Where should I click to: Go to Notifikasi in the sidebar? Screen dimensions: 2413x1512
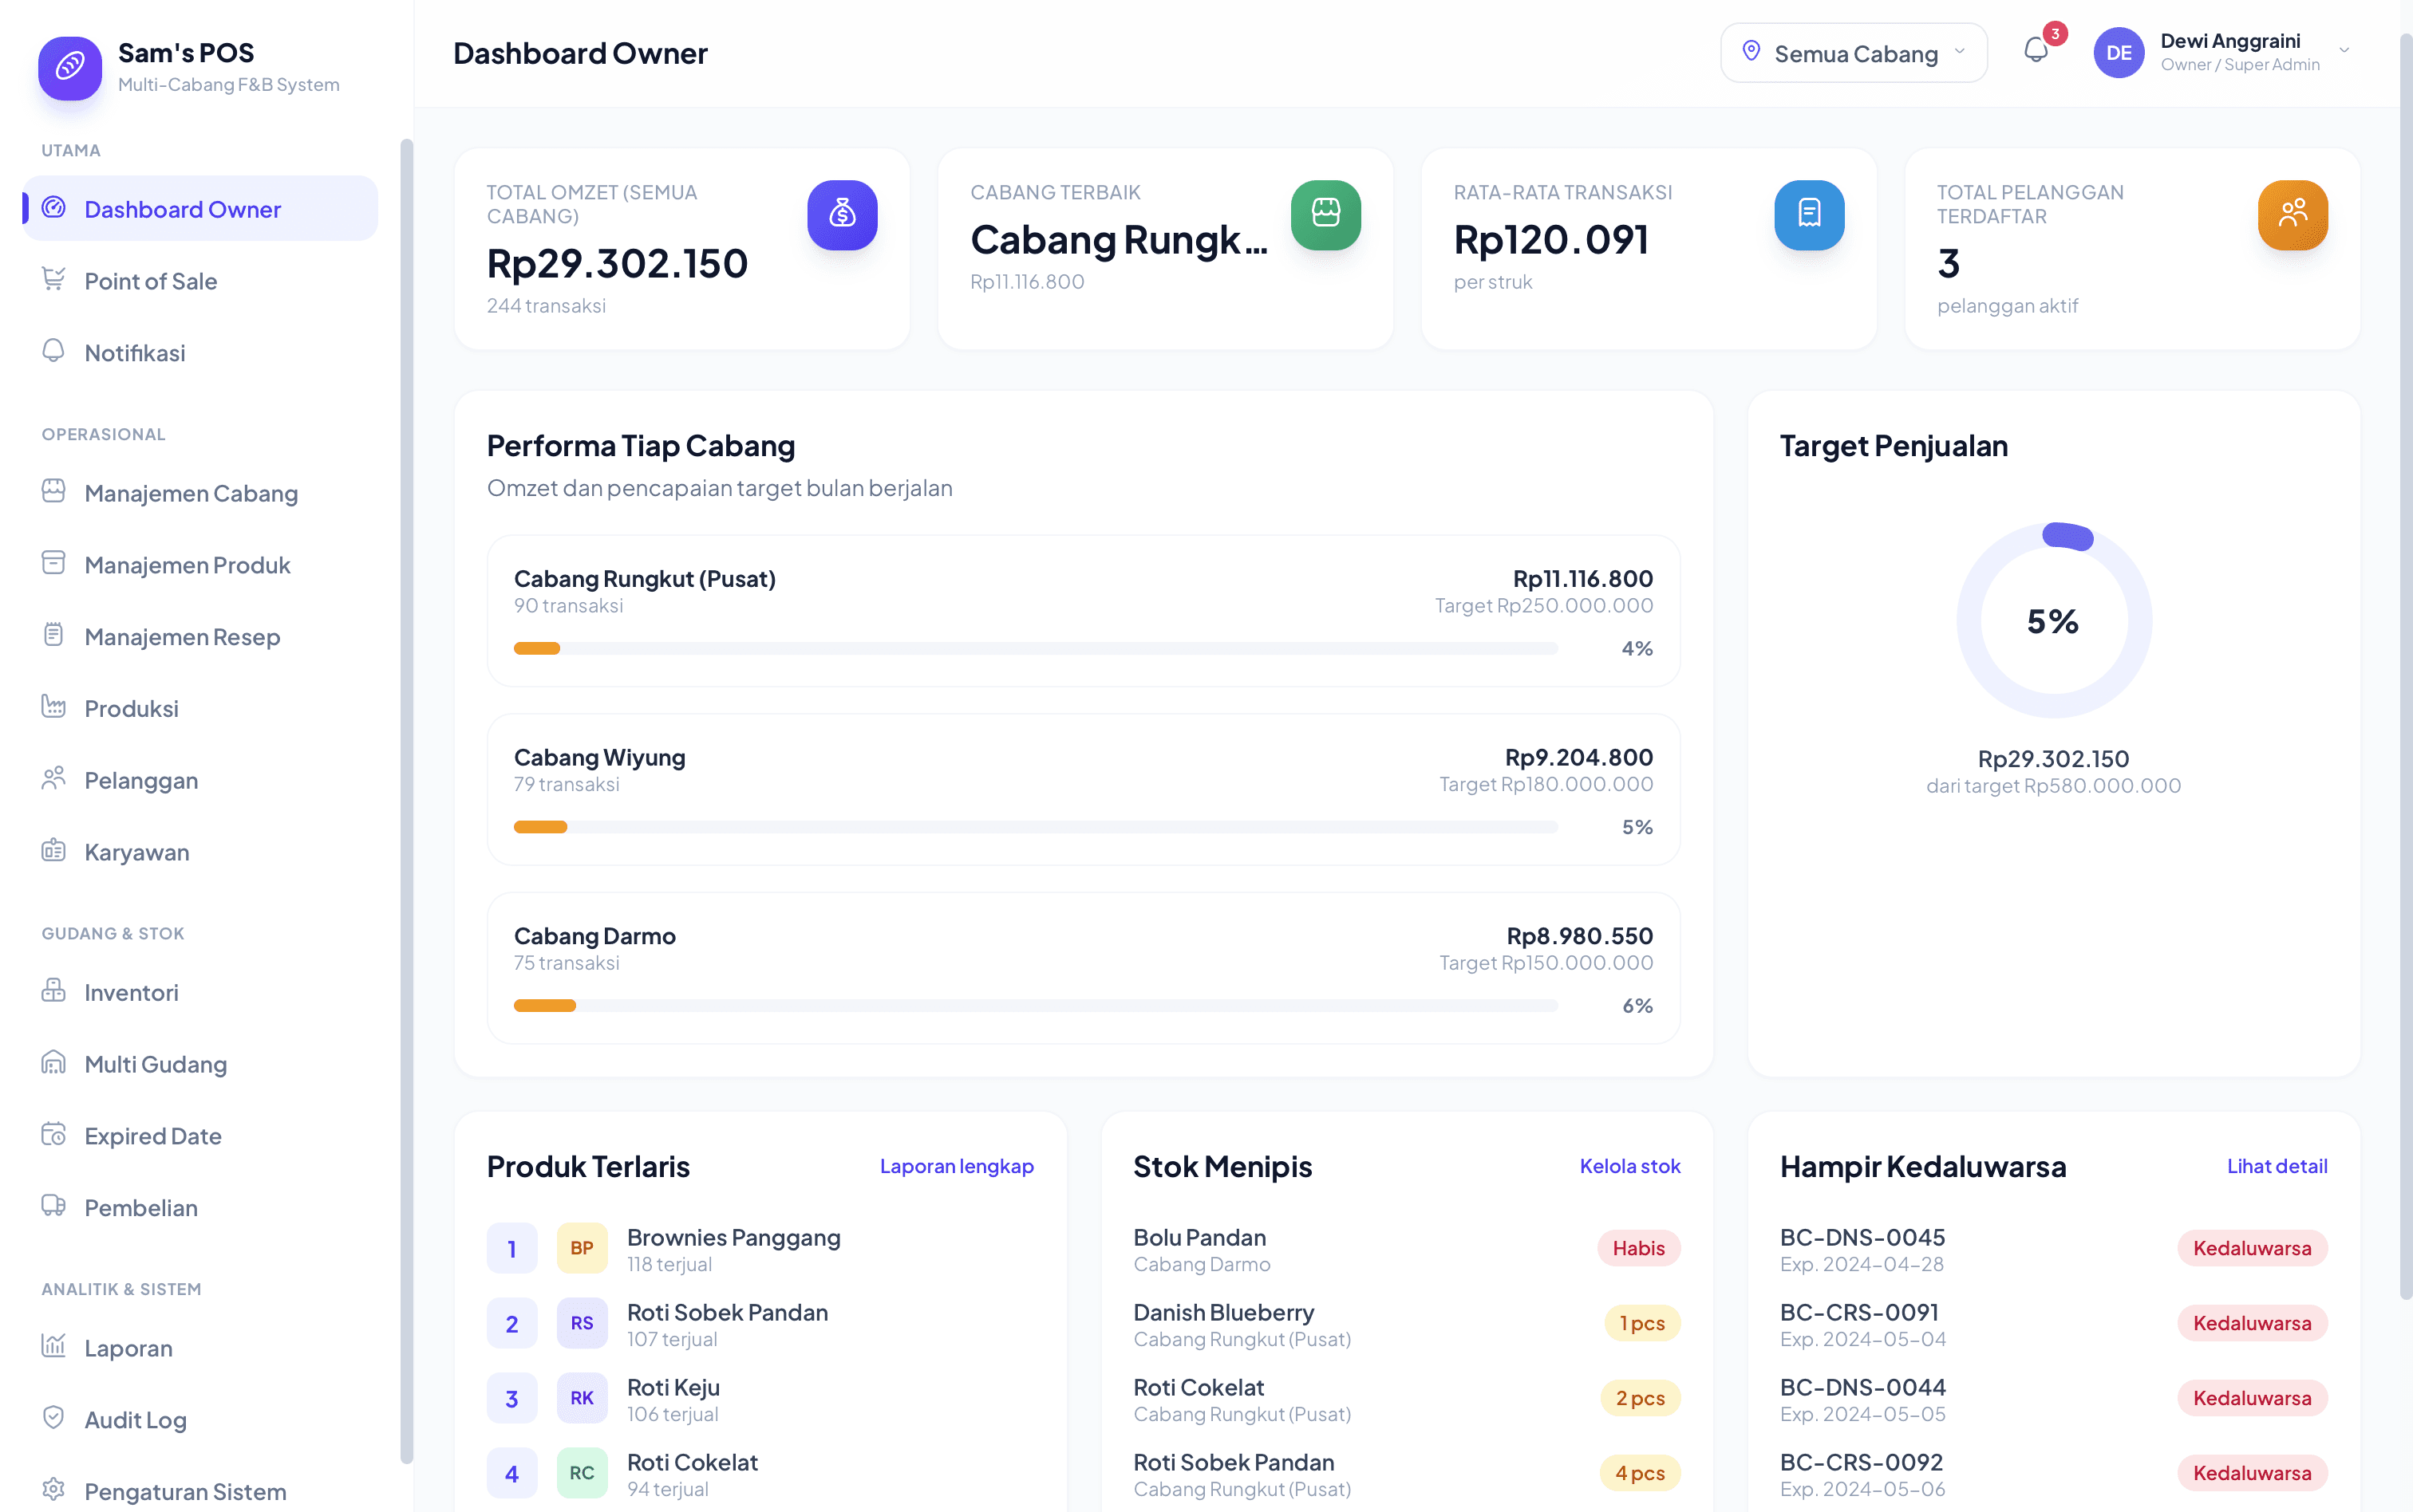[200, 353]
